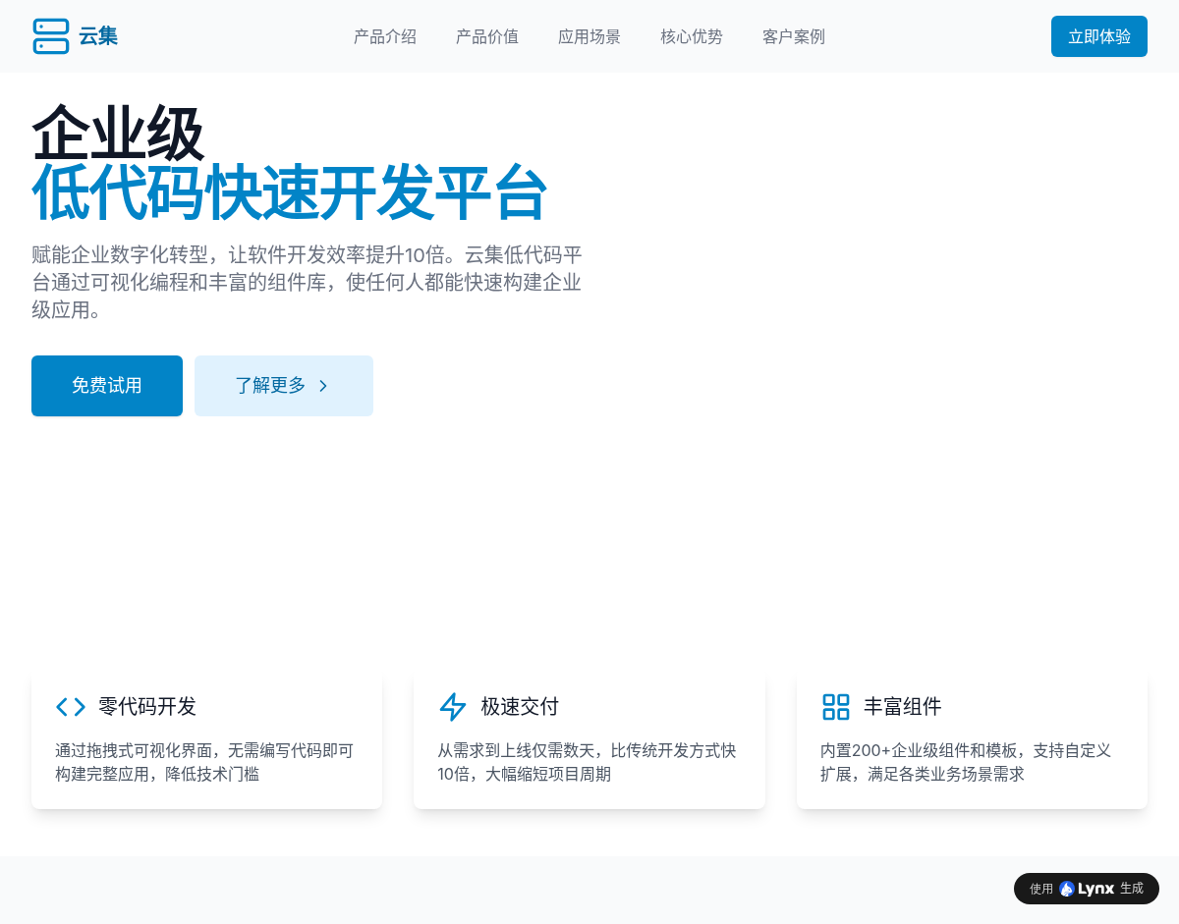Select the 零代码开发 card title

click(x=147, y=707)
